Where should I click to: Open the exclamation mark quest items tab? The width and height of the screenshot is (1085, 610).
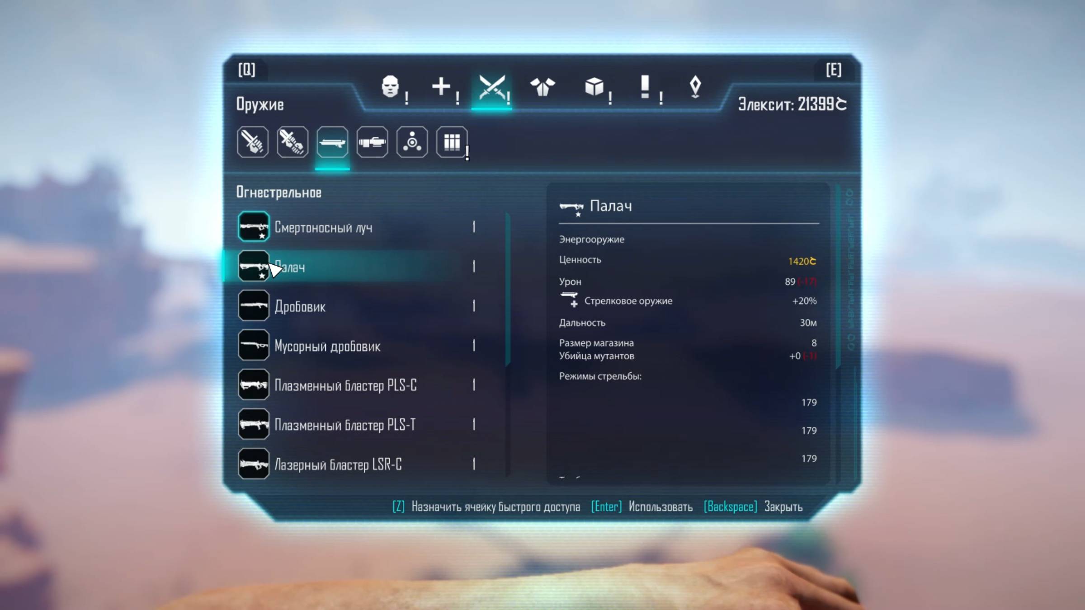645,86
